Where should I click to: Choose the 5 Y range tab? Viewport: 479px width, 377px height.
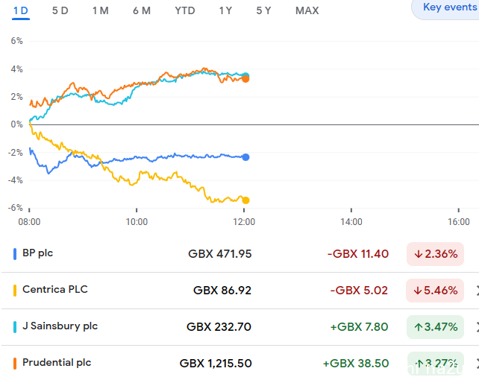[x=263, y=10]
